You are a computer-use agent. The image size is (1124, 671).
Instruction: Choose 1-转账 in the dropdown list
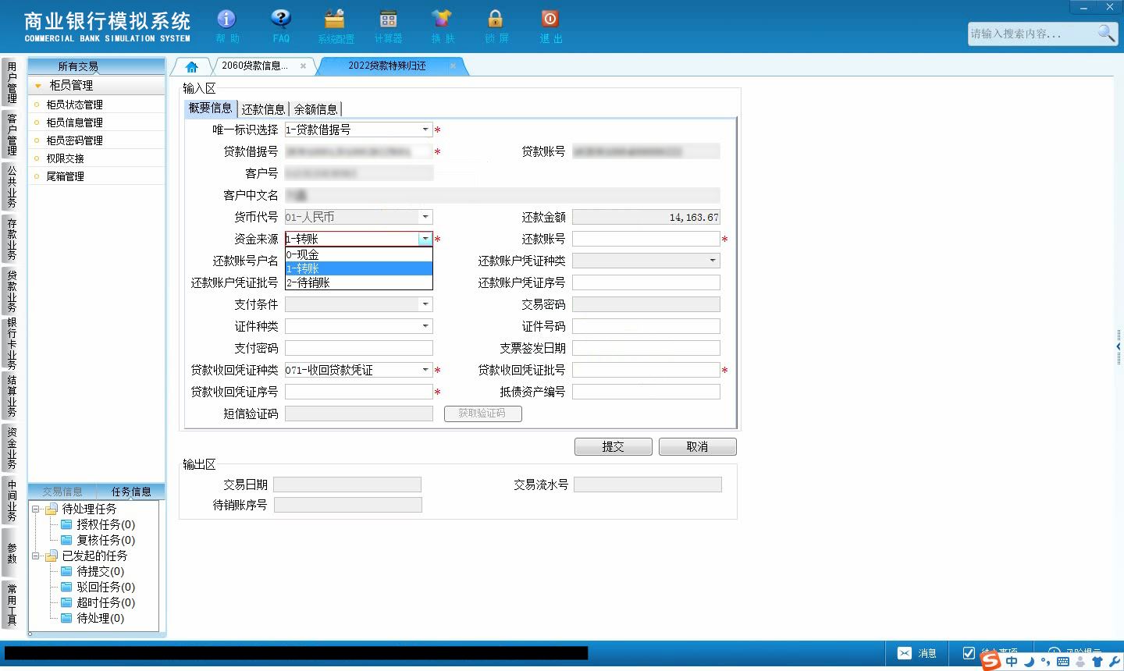(358, 268)
